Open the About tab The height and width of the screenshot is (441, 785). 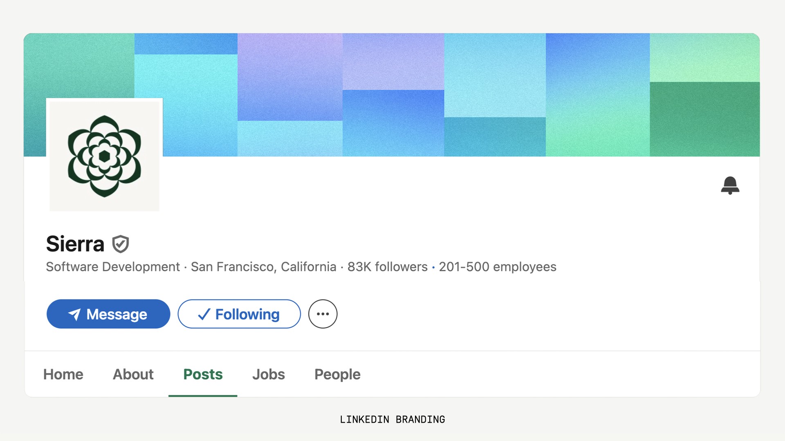pyautogui.click(x=133, y=374)
